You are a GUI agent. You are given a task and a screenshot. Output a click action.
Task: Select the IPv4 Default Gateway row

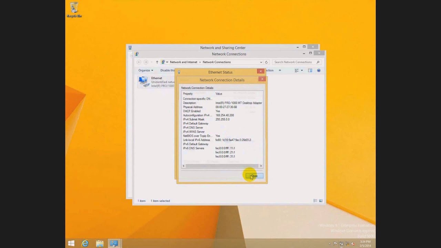point(222,124)
